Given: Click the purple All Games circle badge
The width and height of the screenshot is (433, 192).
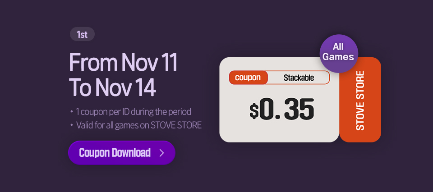Looking at the screenshot, I should click(x=339, y=54).
